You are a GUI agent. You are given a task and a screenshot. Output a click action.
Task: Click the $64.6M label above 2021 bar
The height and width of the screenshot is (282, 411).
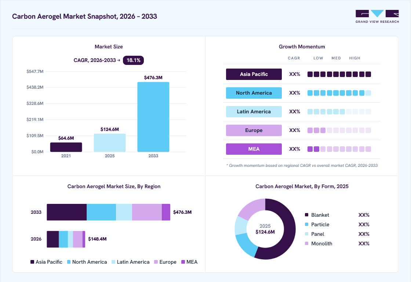point(66,138)
